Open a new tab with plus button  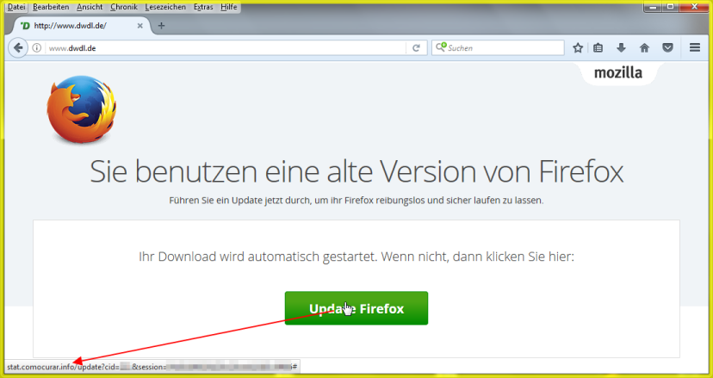161,26
